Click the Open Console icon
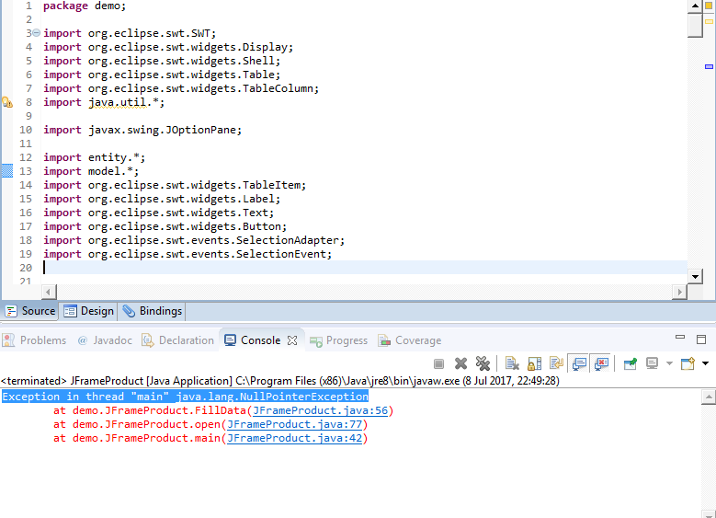The image size is (716, 518). click(688, 364)
